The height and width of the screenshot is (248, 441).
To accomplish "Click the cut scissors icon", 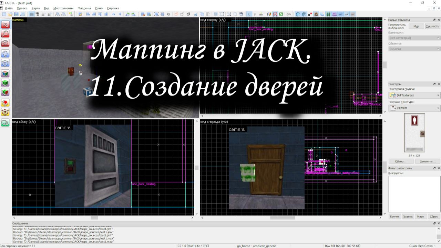I will (x=196, y=14).
